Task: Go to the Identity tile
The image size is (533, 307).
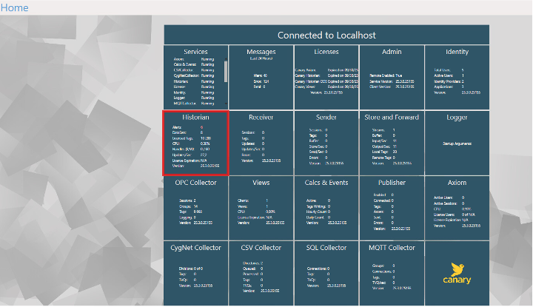Action: click(x=457, y=77)
